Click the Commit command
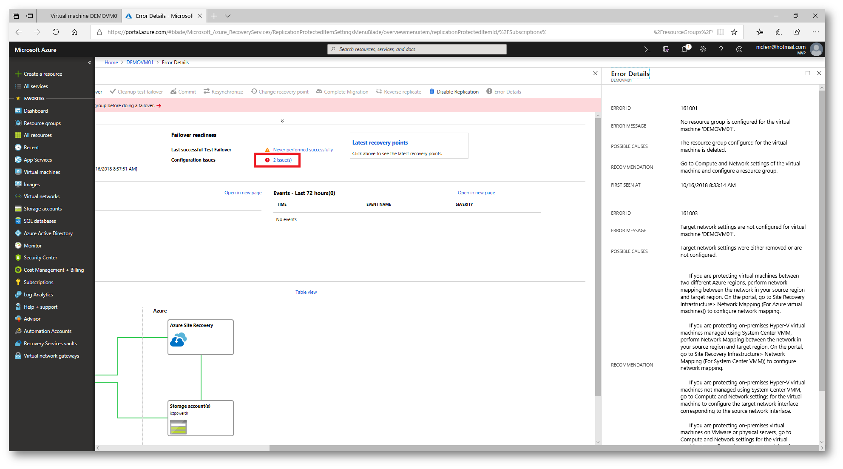843x469 pixels. pos(183,92)
